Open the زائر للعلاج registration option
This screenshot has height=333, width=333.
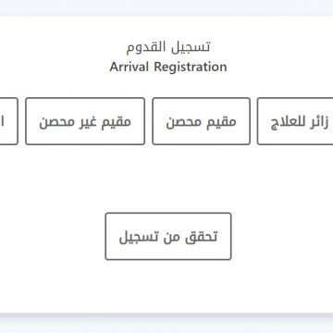pyautogui.click(x=295, y=121)
